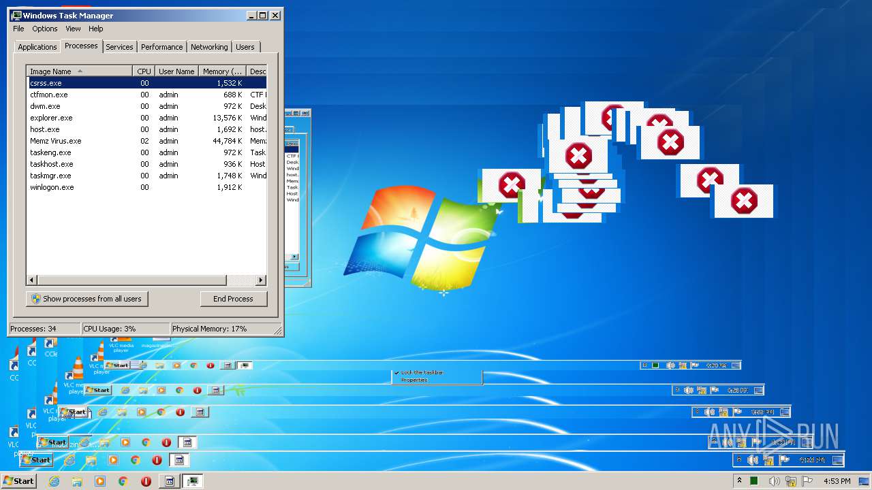Sort by Memory column header

[223, 71]
